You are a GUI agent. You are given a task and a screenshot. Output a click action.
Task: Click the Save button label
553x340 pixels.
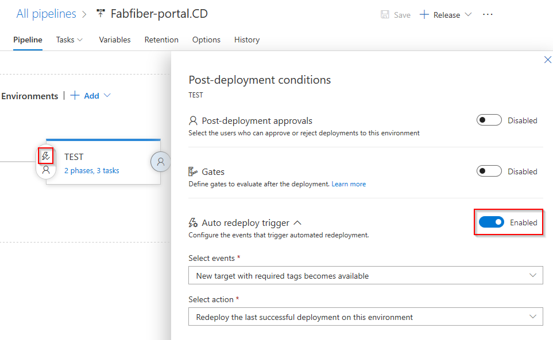[x=402, y=15]
